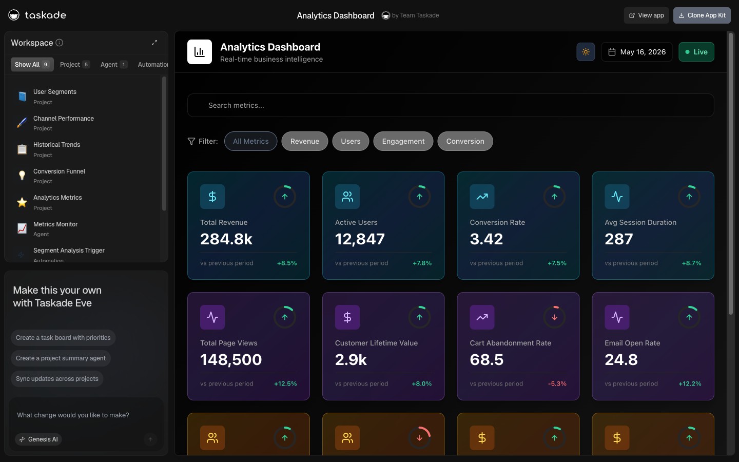Click the Total Page Views pulse icon
Image resolution: width=739 pixels, height=462 pixels.
[x=212, y=317]
